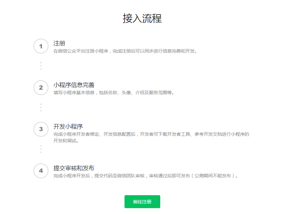Click the 注册 step heading
Image resolution: width=288 pixels, height=214 pixels.
(59, 43)
